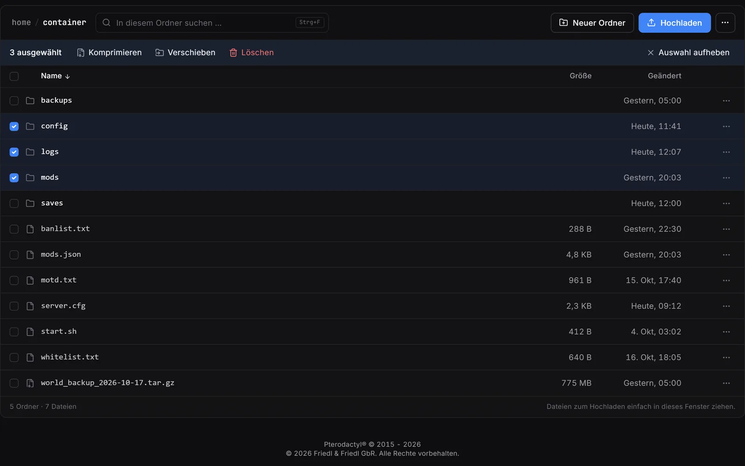
Task: Move selected items with Verschieben
Action: click(185, 53)
